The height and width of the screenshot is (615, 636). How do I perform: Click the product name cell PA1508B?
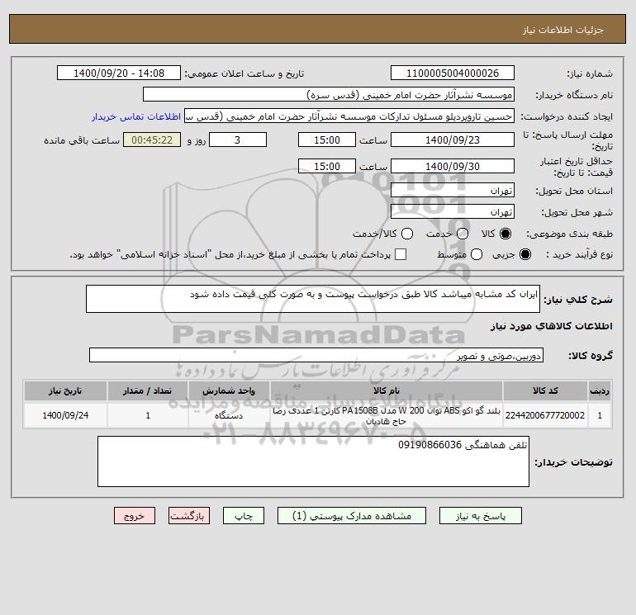pyautogui.click(x=387, y=415)
